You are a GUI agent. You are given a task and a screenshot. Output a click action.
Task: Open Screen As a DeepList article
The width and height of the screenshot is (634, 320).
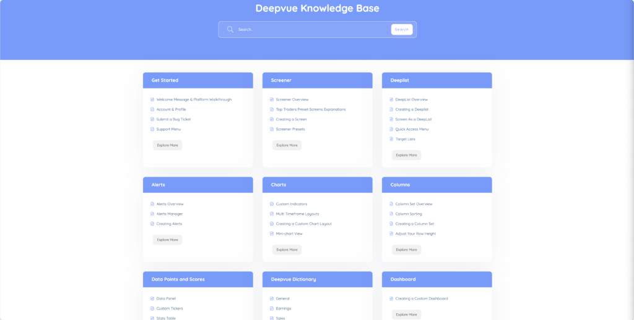[414, 119]
